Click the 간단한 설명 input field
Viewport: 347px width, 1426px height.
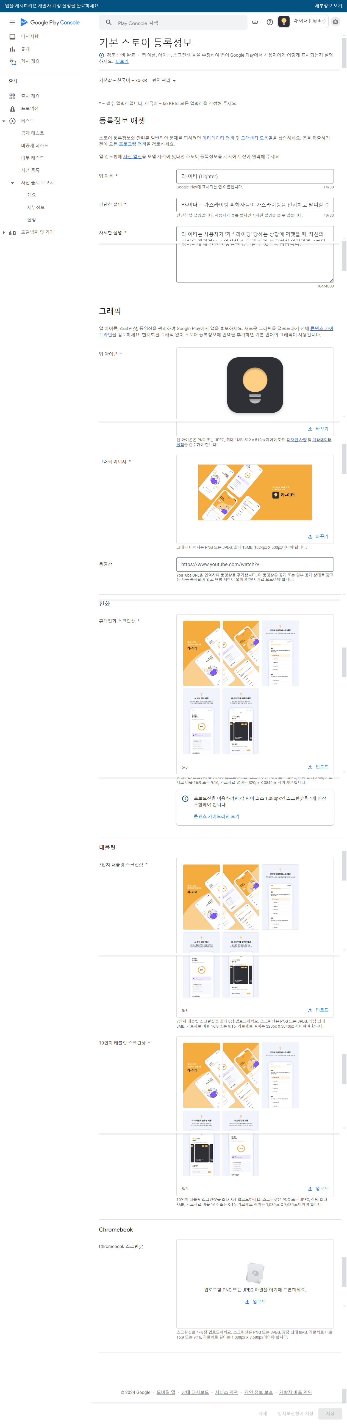coord(255,205)
